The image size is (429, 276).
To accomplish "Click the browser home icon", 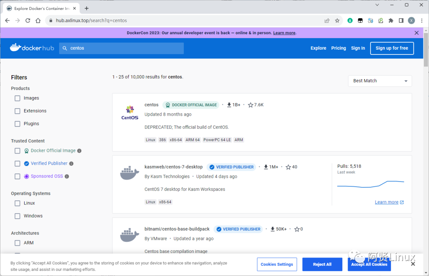I will (38, 20).
